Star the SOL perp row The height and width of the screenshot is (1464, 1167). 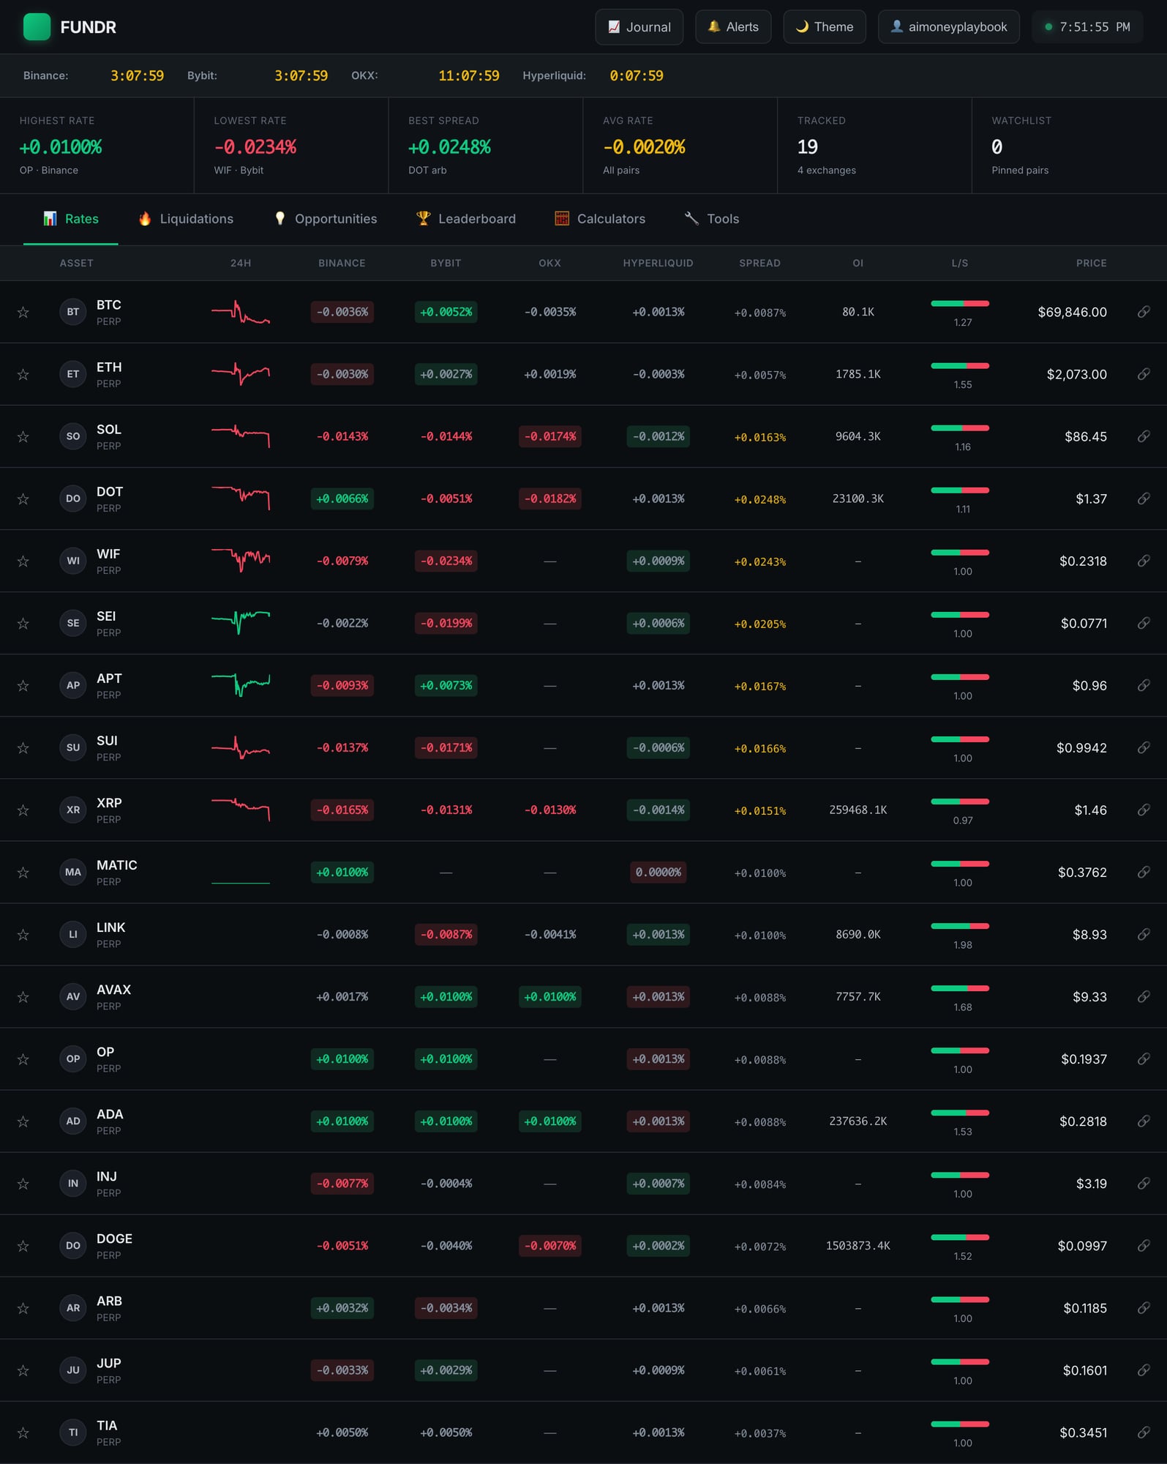point(23,437)
